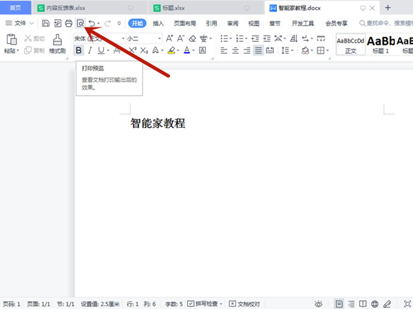This screenshot has width=413, height=309.
Task: Go to the 首页 home button
Action: (15, 8)
